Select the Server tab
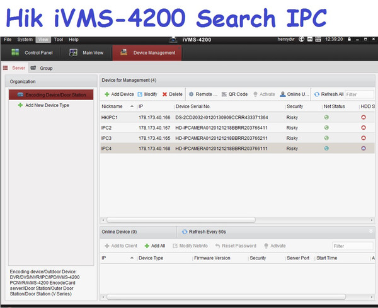 [x=14, y=68]
